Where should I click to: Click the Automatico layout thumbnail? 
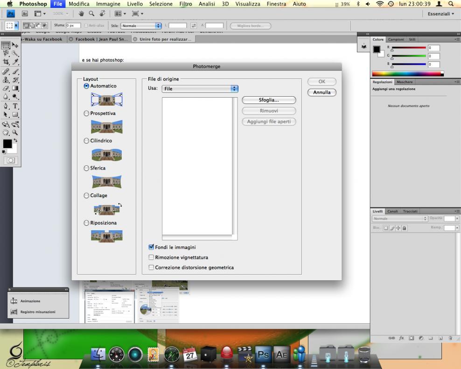[107, 99]
